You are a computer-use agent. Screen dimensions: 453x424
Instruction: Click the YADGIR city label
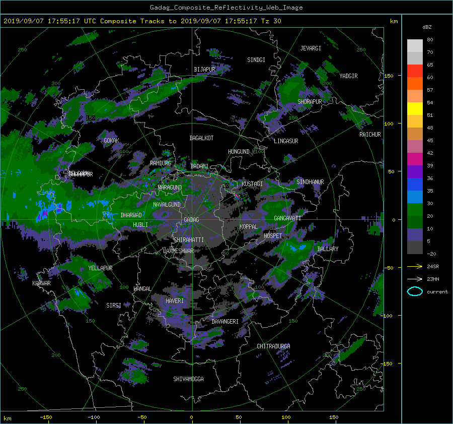tap(348, 76)
